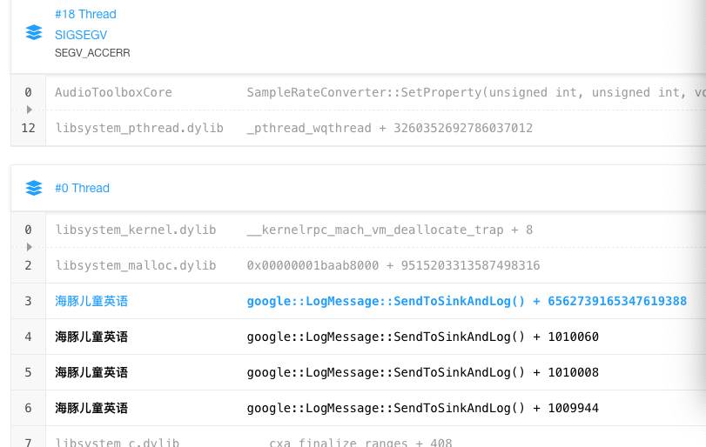Select the libsystem_kernel.dylib module name
This screenshot has width=706, height=447.
pyautogui.click(x=136, y=230)
